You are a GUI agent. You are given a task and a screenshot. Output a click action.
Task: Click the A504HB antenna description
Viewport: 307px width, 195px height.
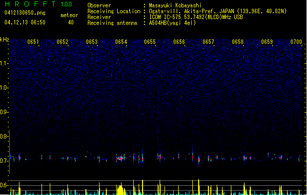click(172, 23)
